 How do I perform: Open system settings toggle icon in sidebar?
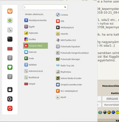pyautogui.click(x=10, y=30)
